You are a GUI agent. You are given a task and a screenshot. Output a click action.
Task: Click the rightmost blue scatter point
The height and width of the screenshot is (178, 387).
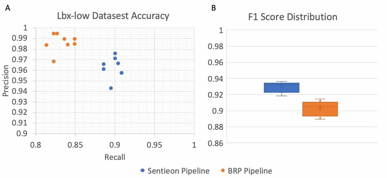click(x=121, y=73)
